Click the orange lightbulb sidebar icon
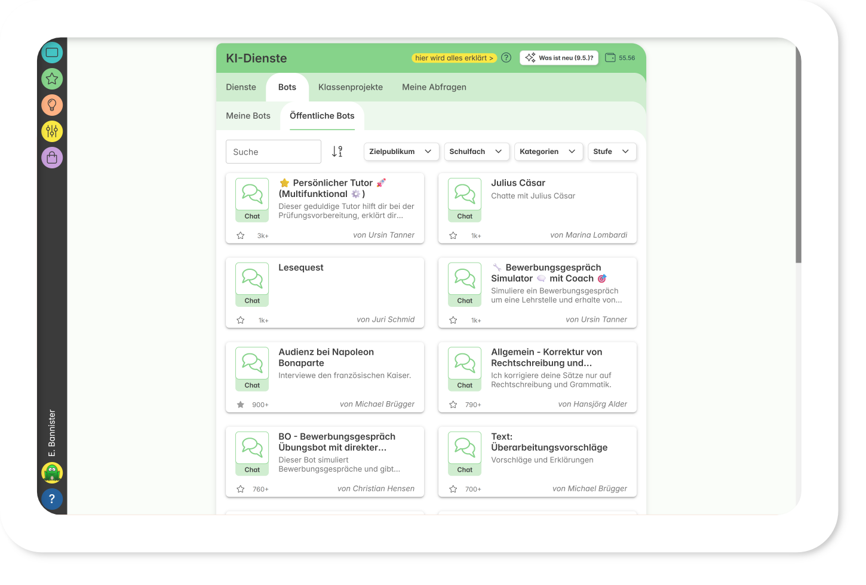The height and width of the screenshot is (585, 866). [52, 105]
